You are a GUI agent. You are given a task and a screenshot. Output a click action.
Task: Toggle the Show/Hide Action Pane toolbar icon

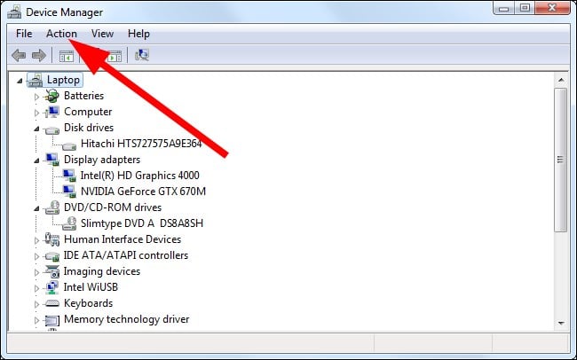click(115, 56)
